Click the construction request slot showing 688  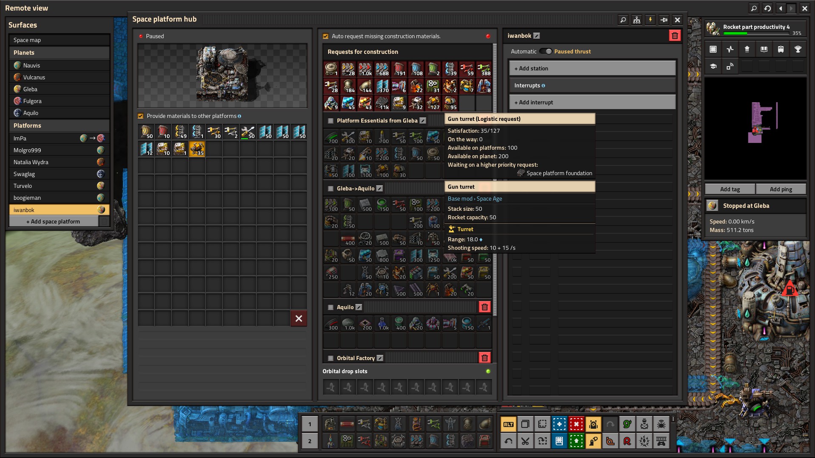(382, 69)
